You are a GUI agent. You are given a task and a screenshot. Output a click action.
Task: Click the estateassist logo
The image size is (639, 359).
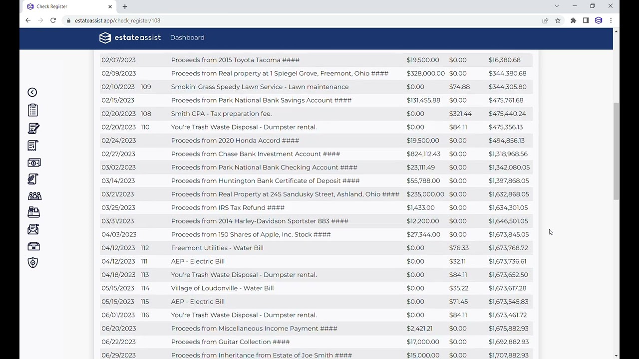(130, 37)
